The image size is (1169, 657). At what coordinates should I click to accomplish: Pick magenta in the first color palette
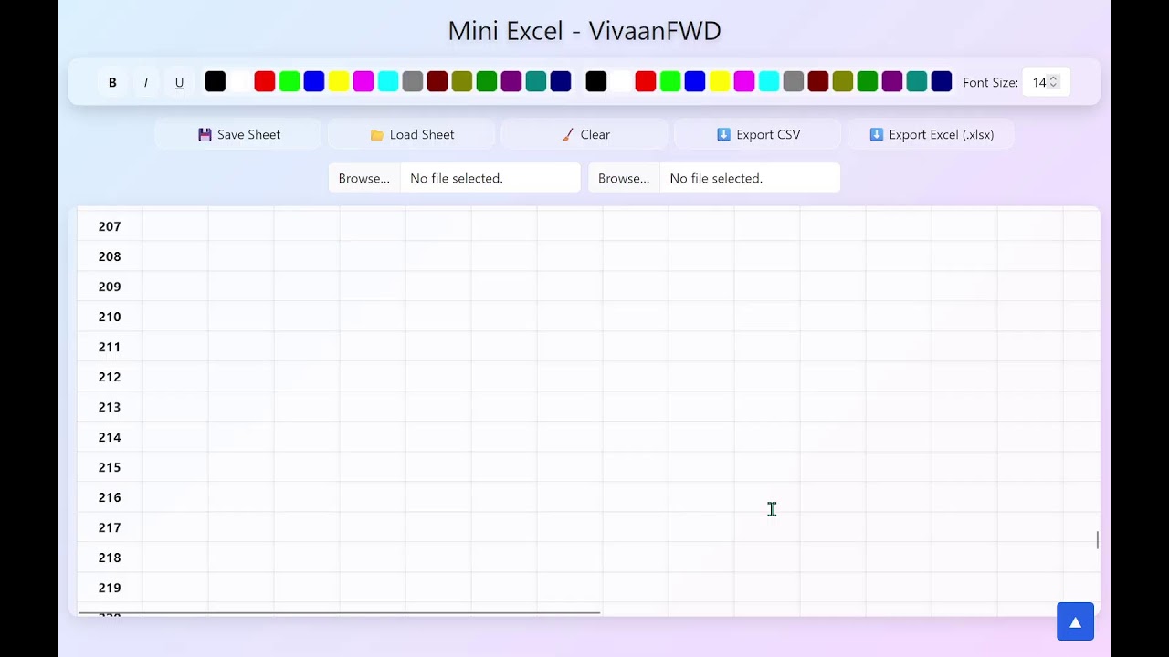(363, 82)
